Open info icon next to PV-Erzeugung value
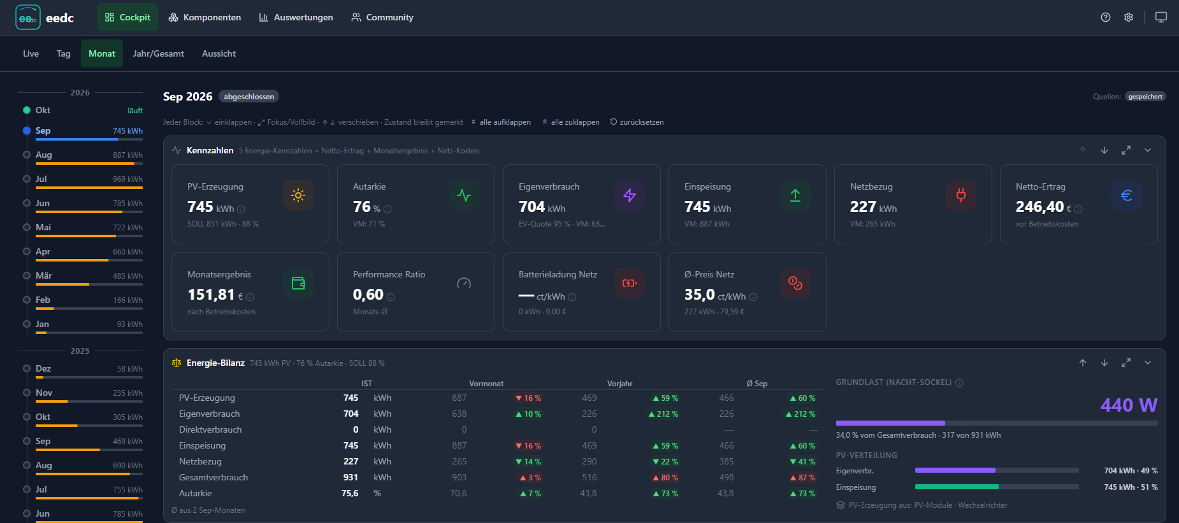 click(241, 209)
